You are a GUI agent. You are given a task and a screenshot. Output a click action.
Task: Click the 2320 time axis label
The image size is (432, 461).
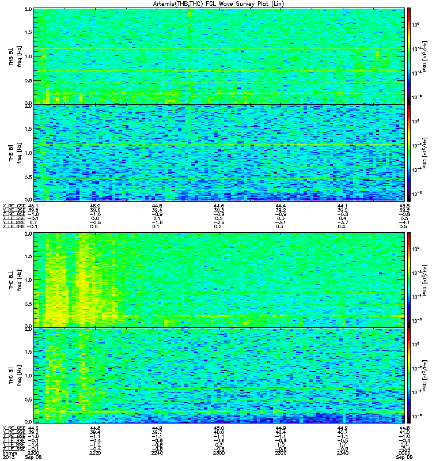(281, 453)
